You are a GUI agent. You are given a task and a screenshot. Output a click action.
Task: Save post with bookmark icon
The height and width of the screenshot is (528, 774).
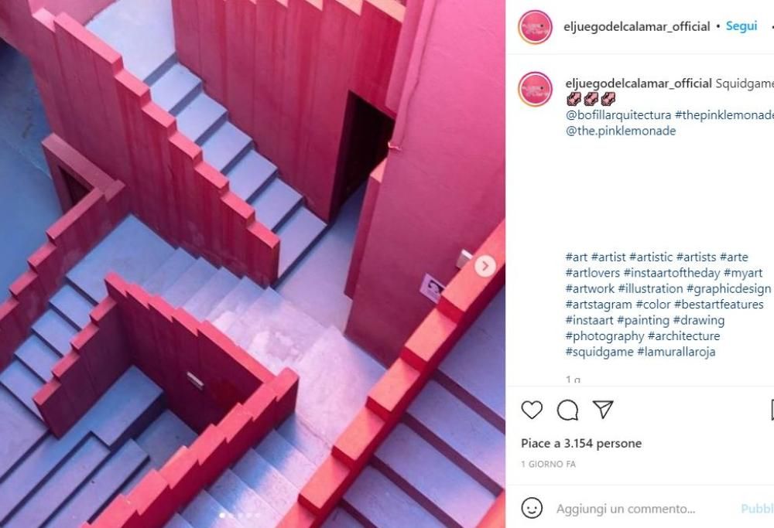[772, 410]
